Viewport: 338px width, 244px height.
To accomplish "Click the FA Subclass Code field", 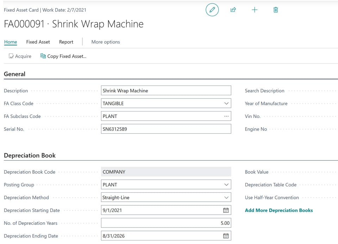I will [166, 116].
